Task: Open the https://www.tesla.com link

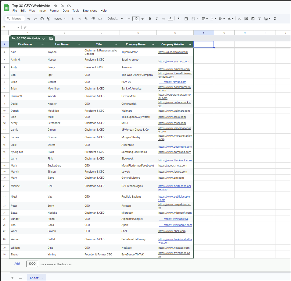Action: [172, 117]
